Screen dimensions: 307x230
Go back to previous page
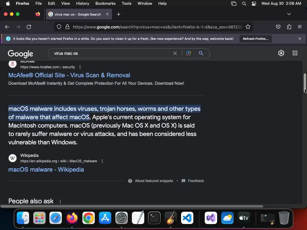tap(7, 27)
